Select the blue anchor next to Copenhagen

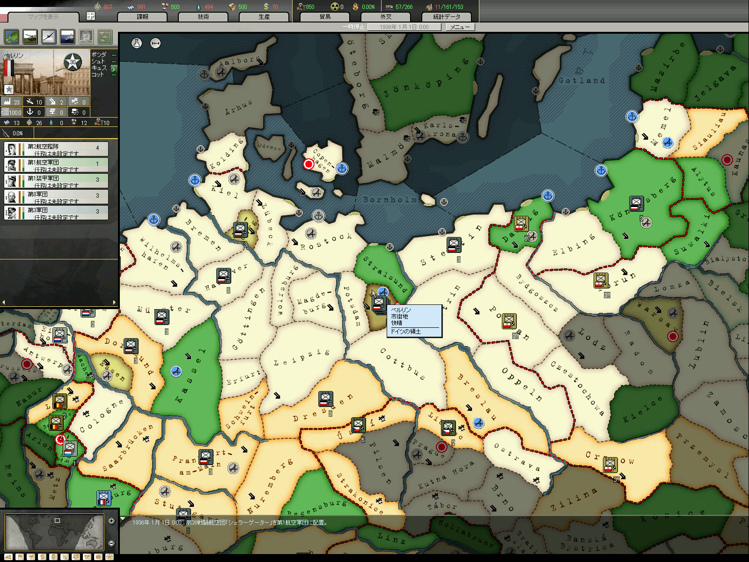coord(342,169)
